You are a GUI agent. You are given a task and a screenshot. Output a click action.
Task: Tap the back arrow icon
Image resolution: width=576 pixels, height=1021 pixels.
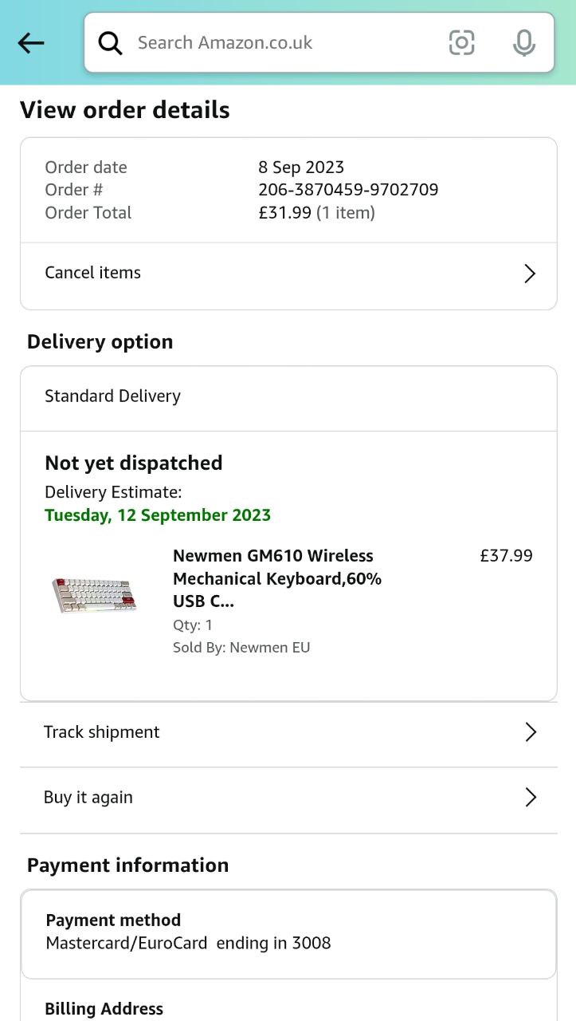coord(31,43)
